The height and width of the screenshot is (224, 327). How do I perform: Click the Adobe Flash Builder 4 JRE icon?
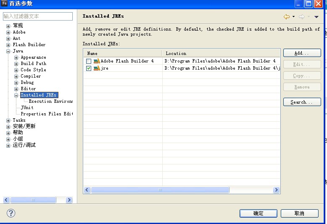coord(97,61)
